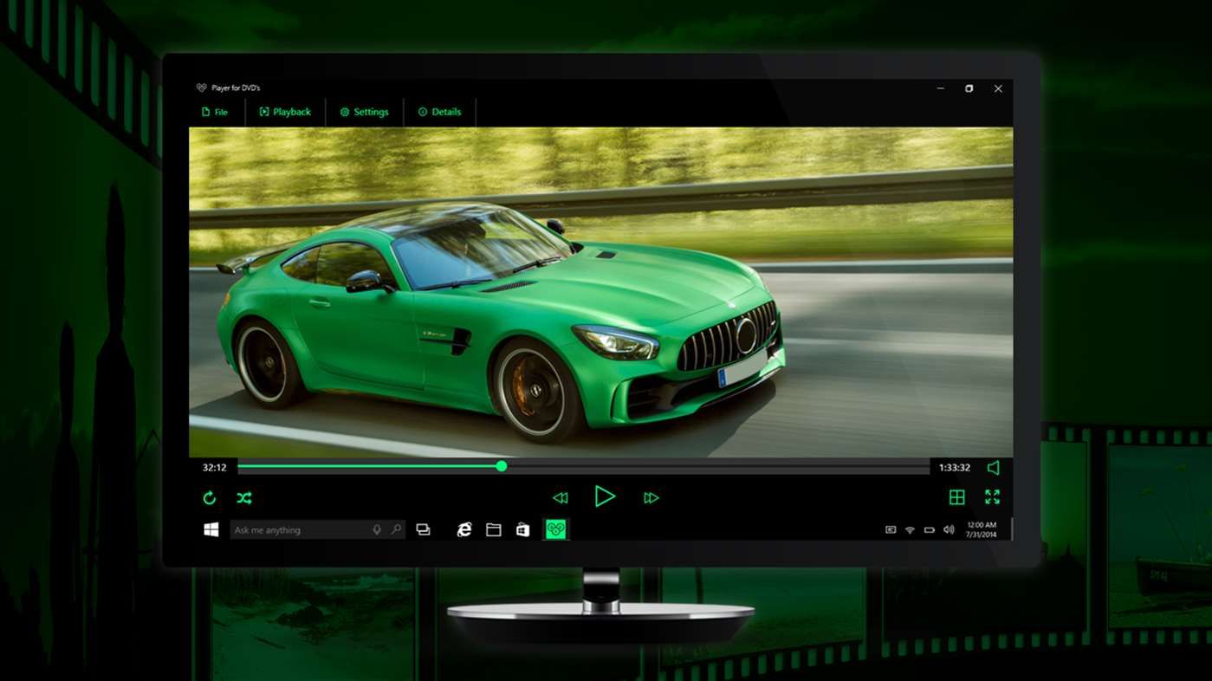Screen dimensions: 1212x681
Task: Open the File menu
Action: pyautogui.click(x=215, y=111)
